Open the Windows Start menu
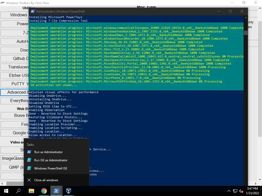This screenshot has width=262, height=196. pyautogui.click(x=6, y=191)
